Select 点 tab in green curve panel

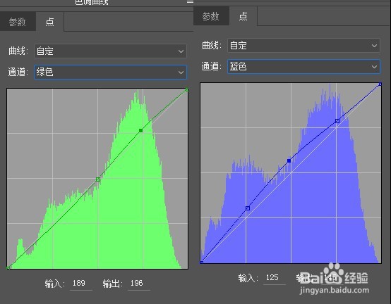click(x=49, y=22)
